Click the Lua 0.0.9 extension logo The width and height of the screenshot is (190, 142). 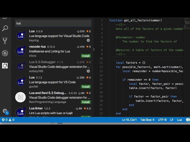[20, 36]
